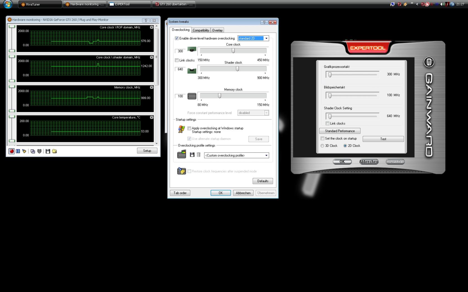This screenshot has height=292, width=468.
Task: Close the Core clock shader domain graph
Action: (x=152, y=57)
